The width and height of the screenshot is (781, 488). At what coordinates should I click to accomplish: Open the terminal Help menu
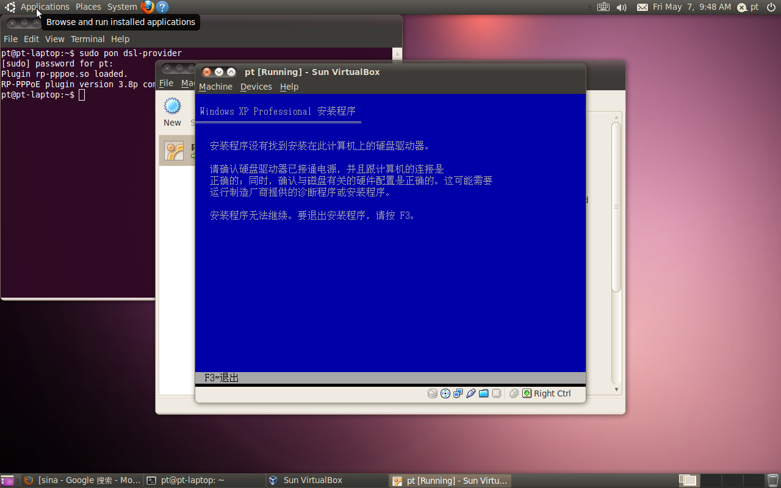click(120, 38)
